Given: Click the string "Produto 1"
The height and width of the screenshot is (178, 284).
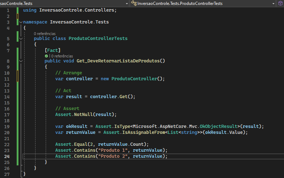Looking at the screenshot, I should (x=113, y=150).
